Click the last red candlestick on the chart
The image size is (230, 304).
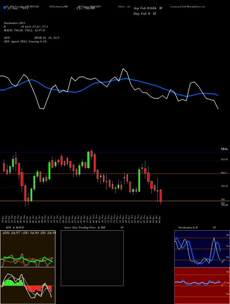(x=161, y=196)
